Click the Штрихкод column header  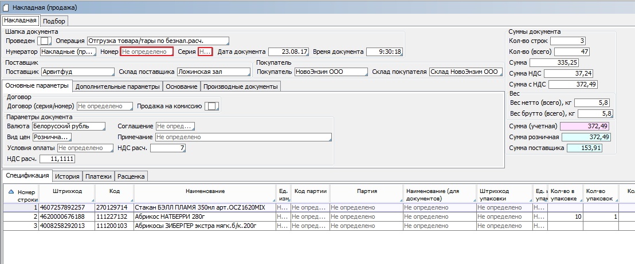[x=66, y=191]
